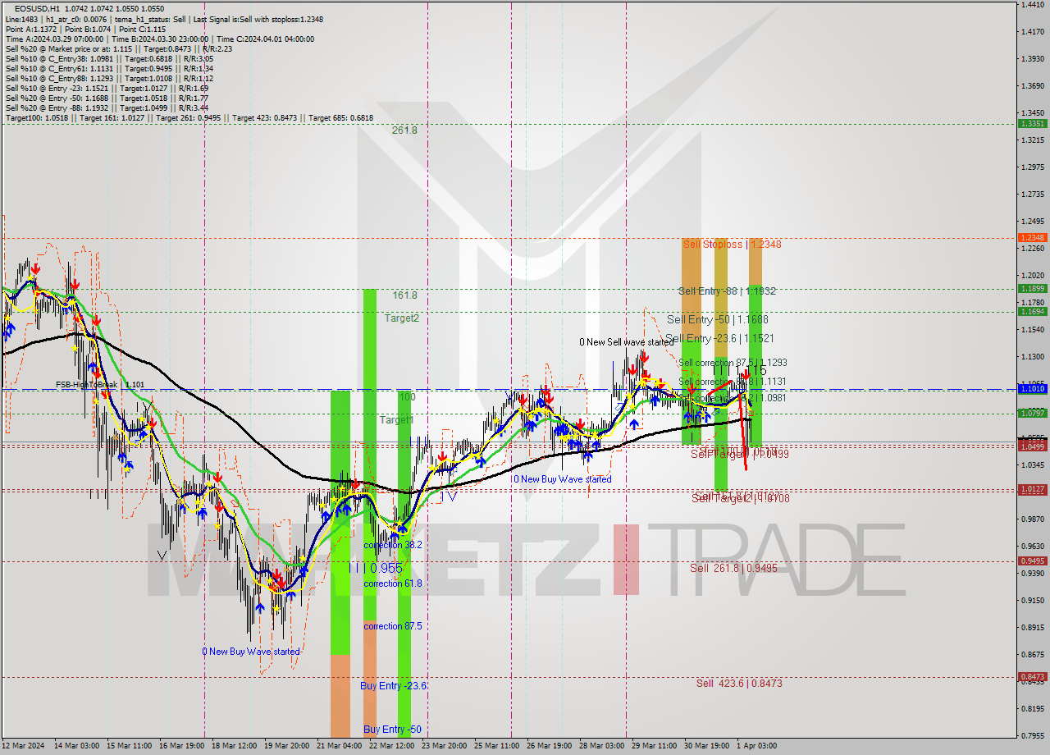Viewport: 1050px width, 755px height.
Task: Click the red 1.0127 price tag
Action: (1032, 489)
